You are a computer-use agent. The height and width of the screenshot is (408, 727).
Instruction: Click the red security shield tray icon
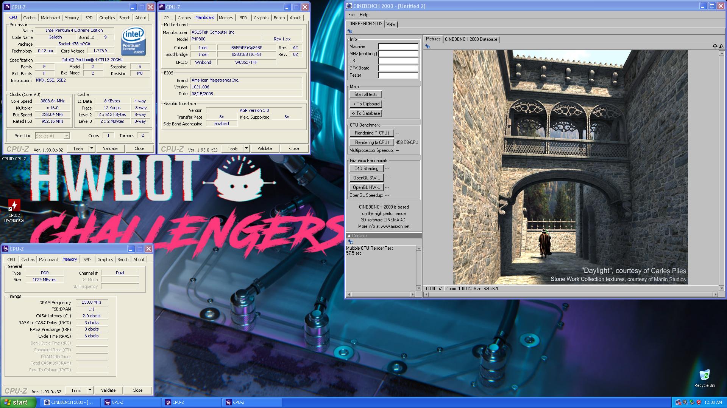[699, 402]
